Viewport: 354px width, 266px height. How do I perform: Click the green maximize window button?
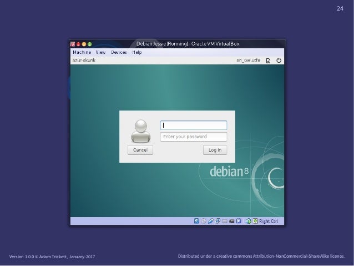[x=90, y=44]
